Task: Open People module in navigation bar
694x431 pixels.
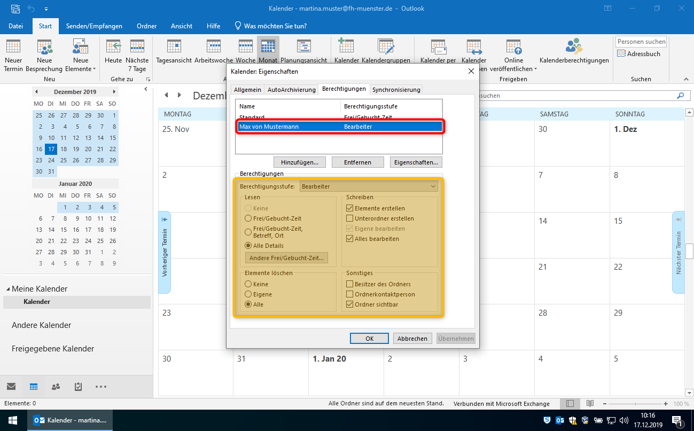Action: (x=56, y=387)
